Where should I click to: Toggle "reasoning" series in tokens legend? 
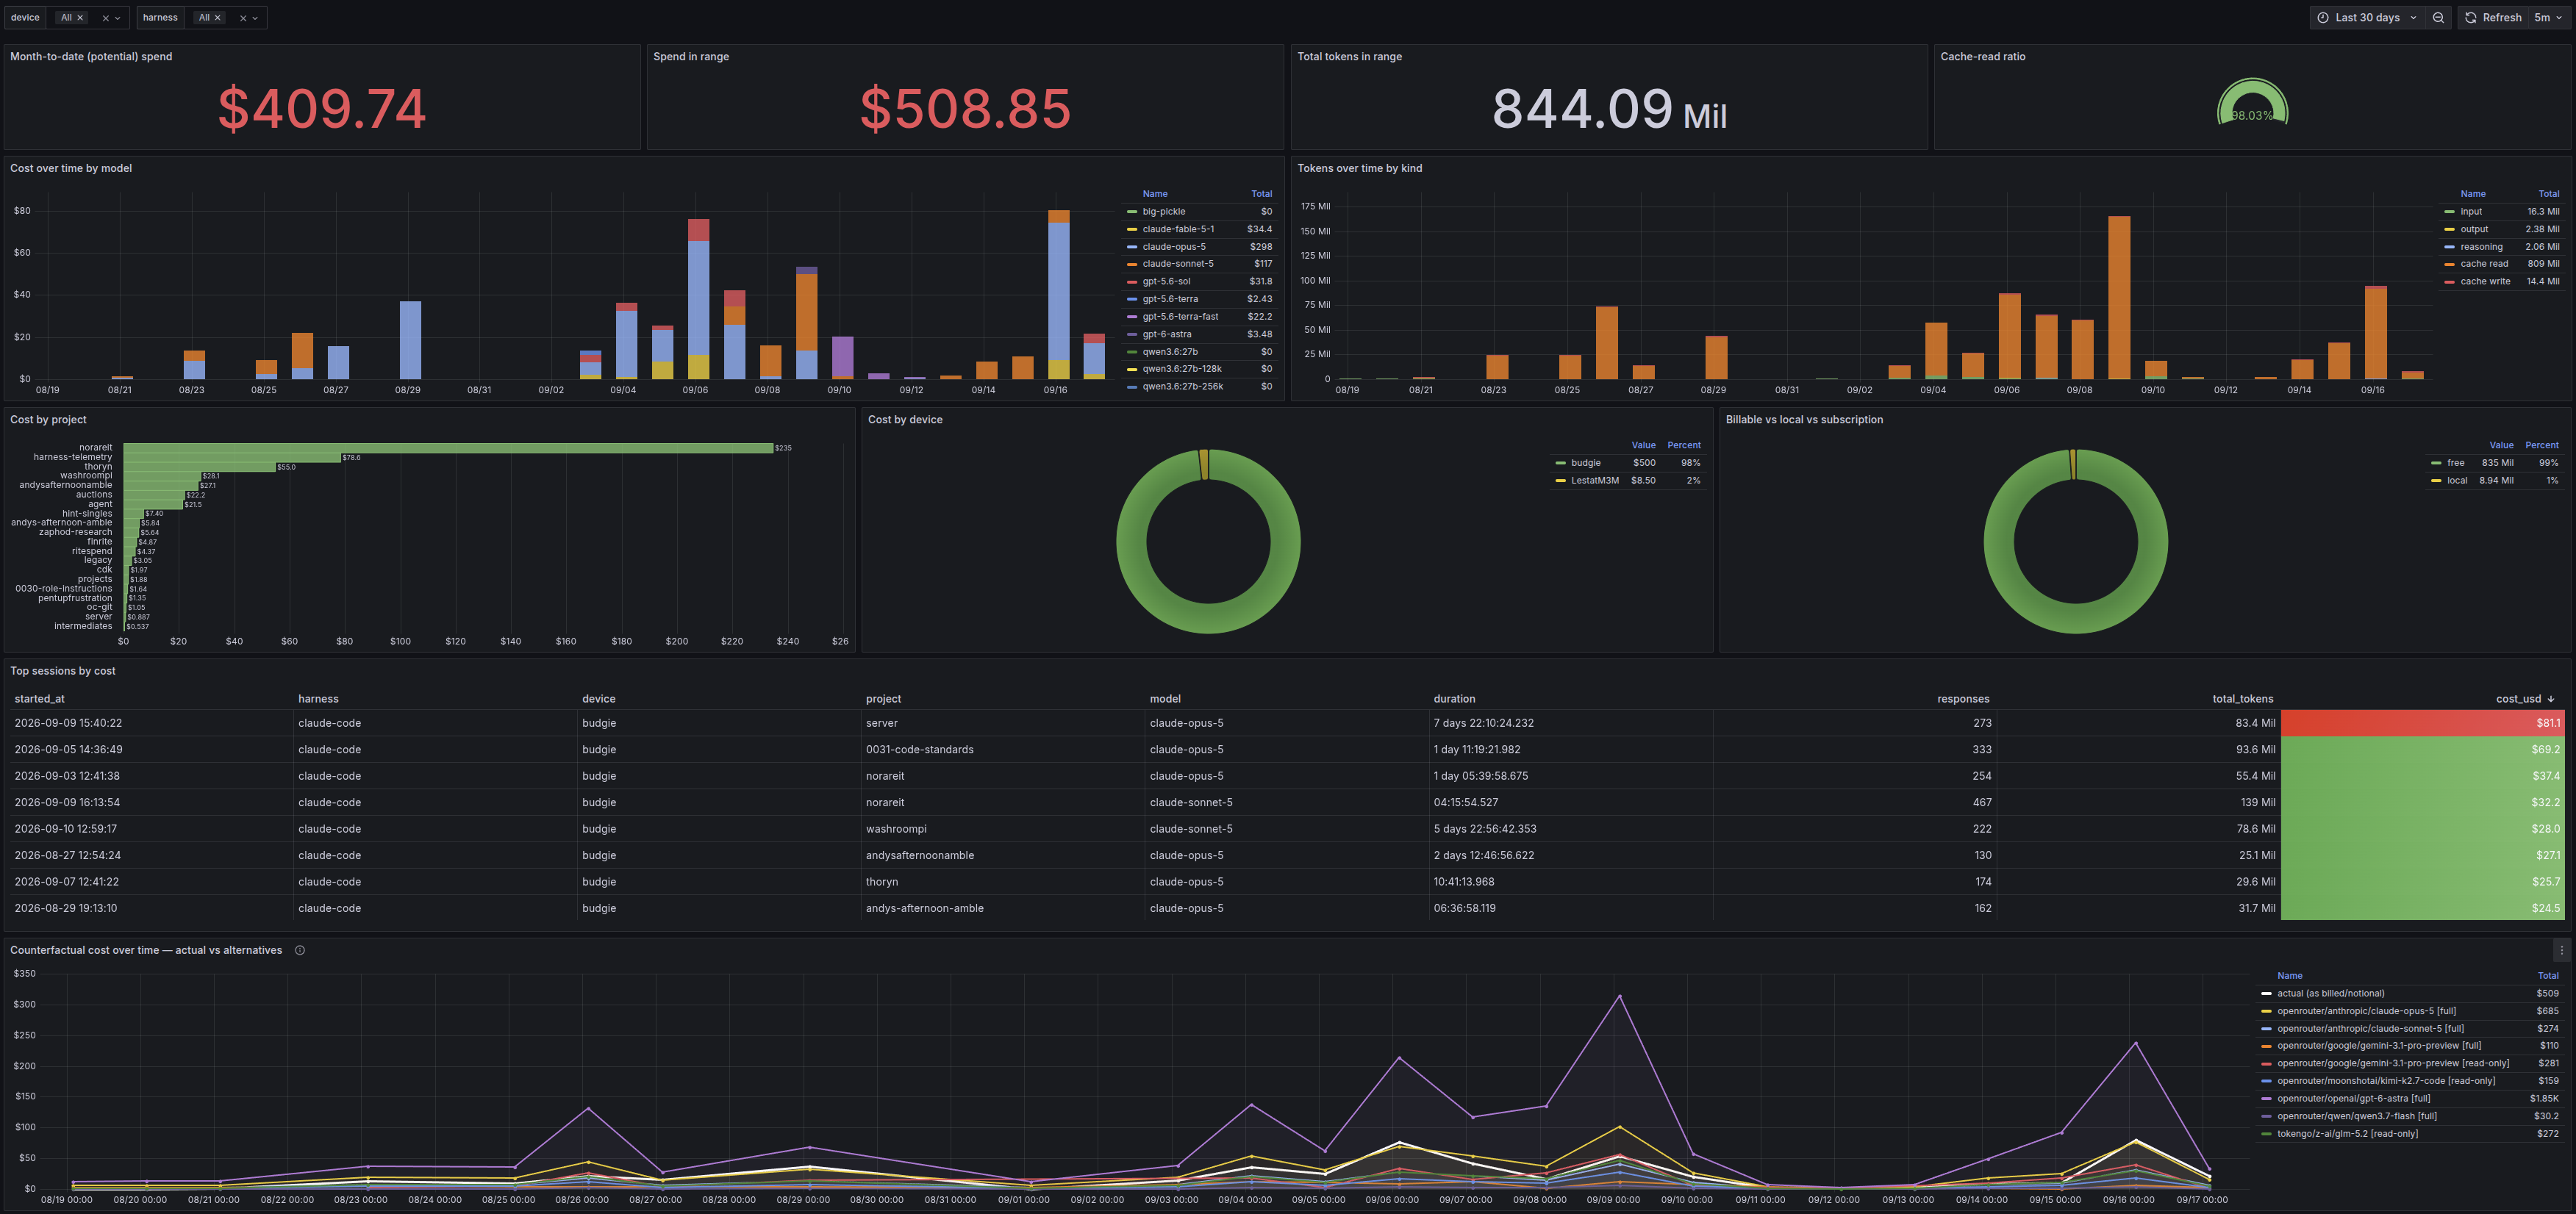pos(2481,246)
